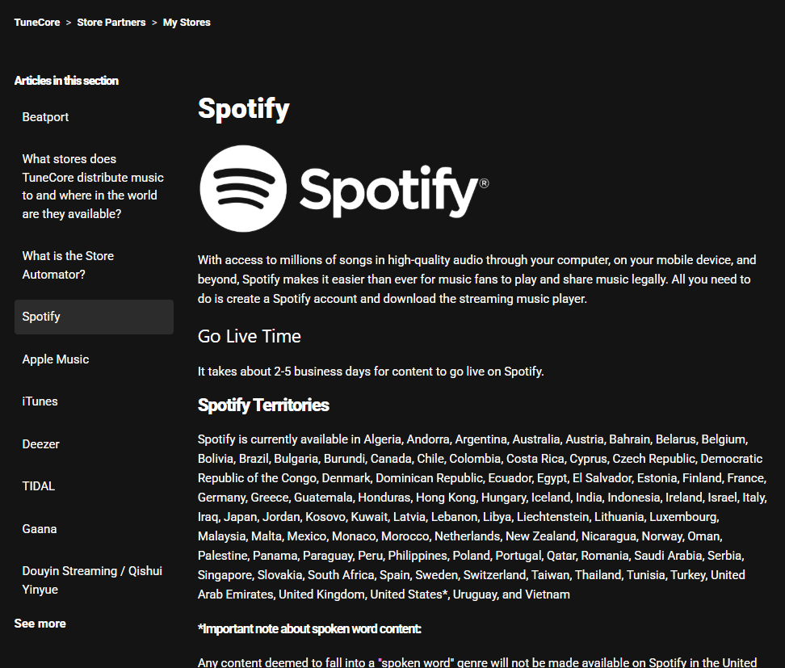Open the TuneCore breadcrumb link
Image resolution: width=785 pixels, height=668 pixels.
point(36,22)
